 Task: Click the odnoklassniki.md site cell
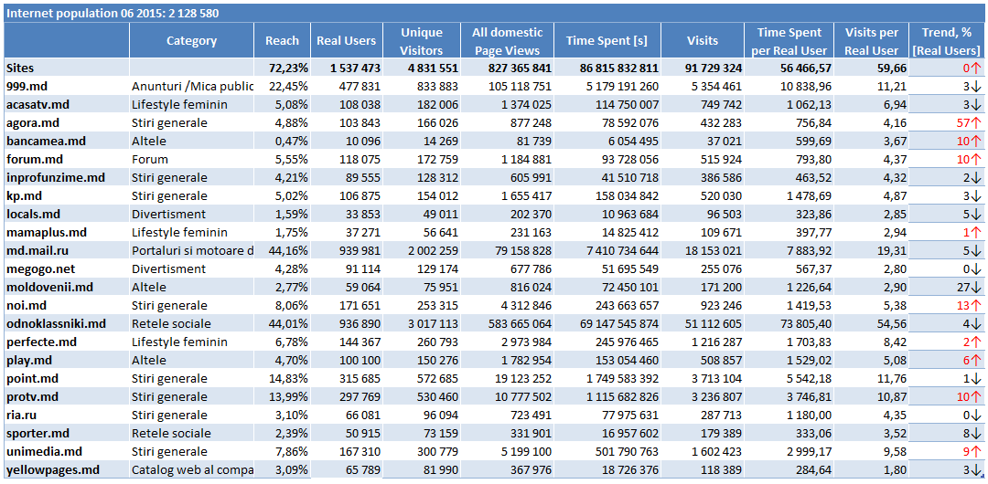pyautogui.click(x=66, y=323)
